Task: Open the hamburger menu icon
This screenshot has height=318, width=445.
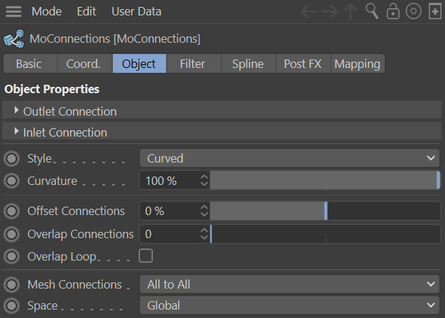Action: [13, 12]
